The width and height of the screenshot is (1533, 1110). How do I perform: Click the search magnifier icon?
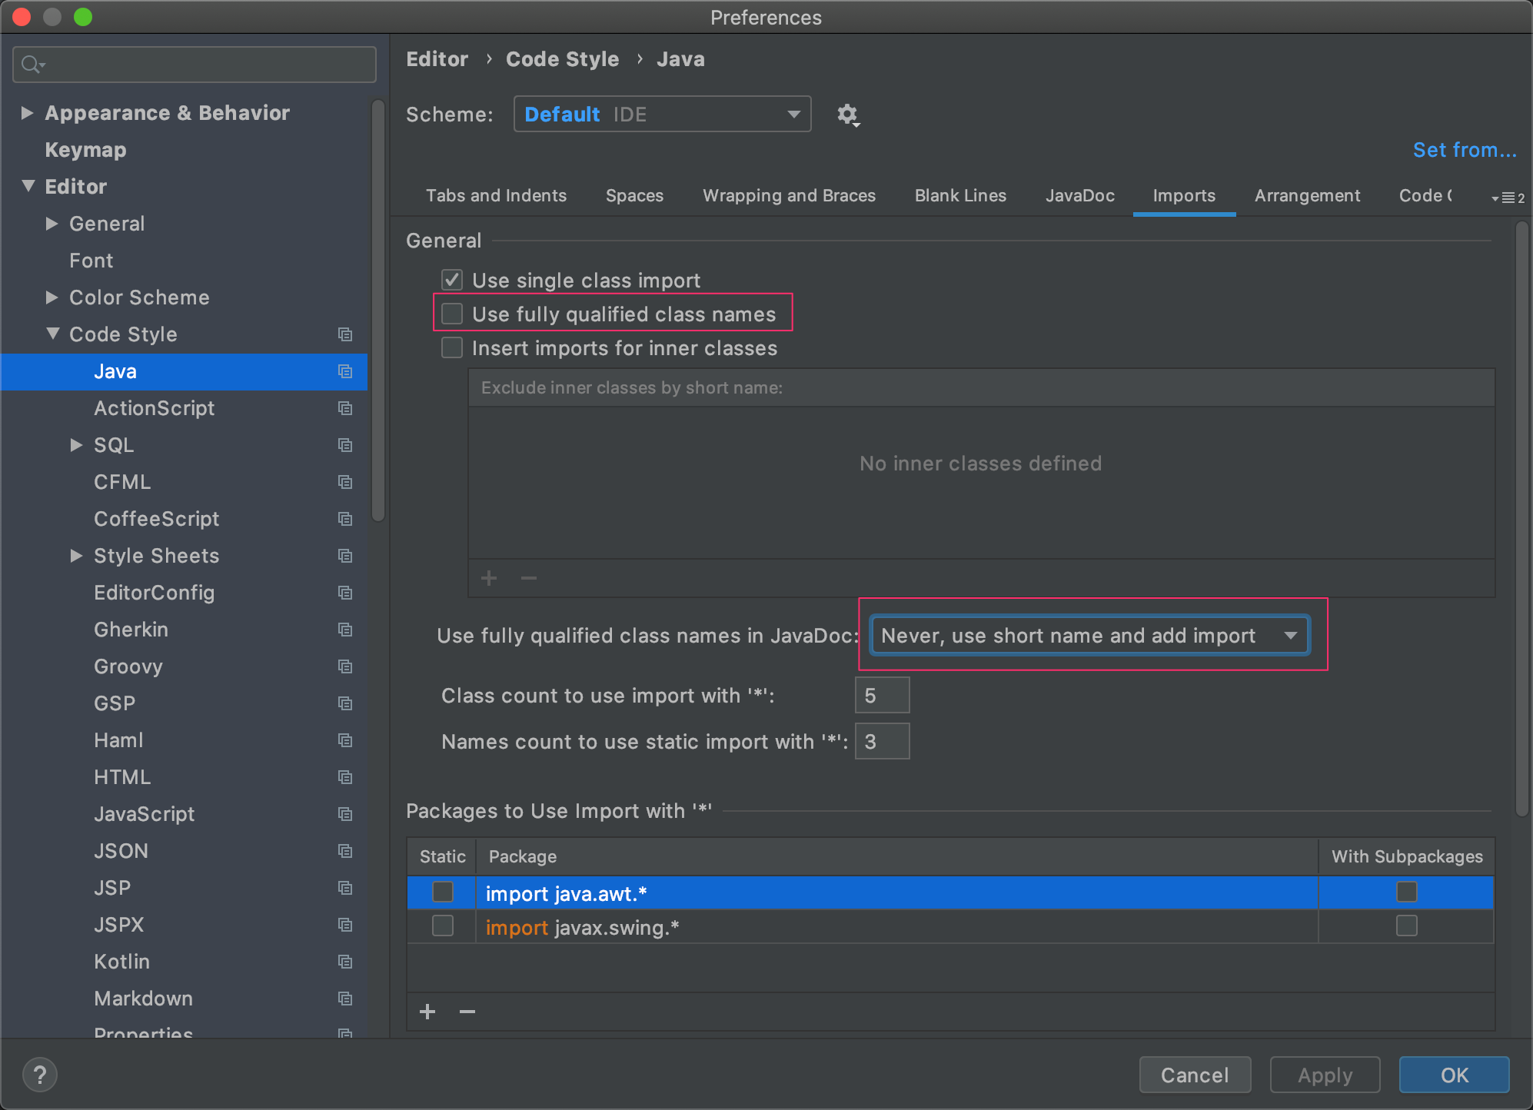[x=32, y=65]
